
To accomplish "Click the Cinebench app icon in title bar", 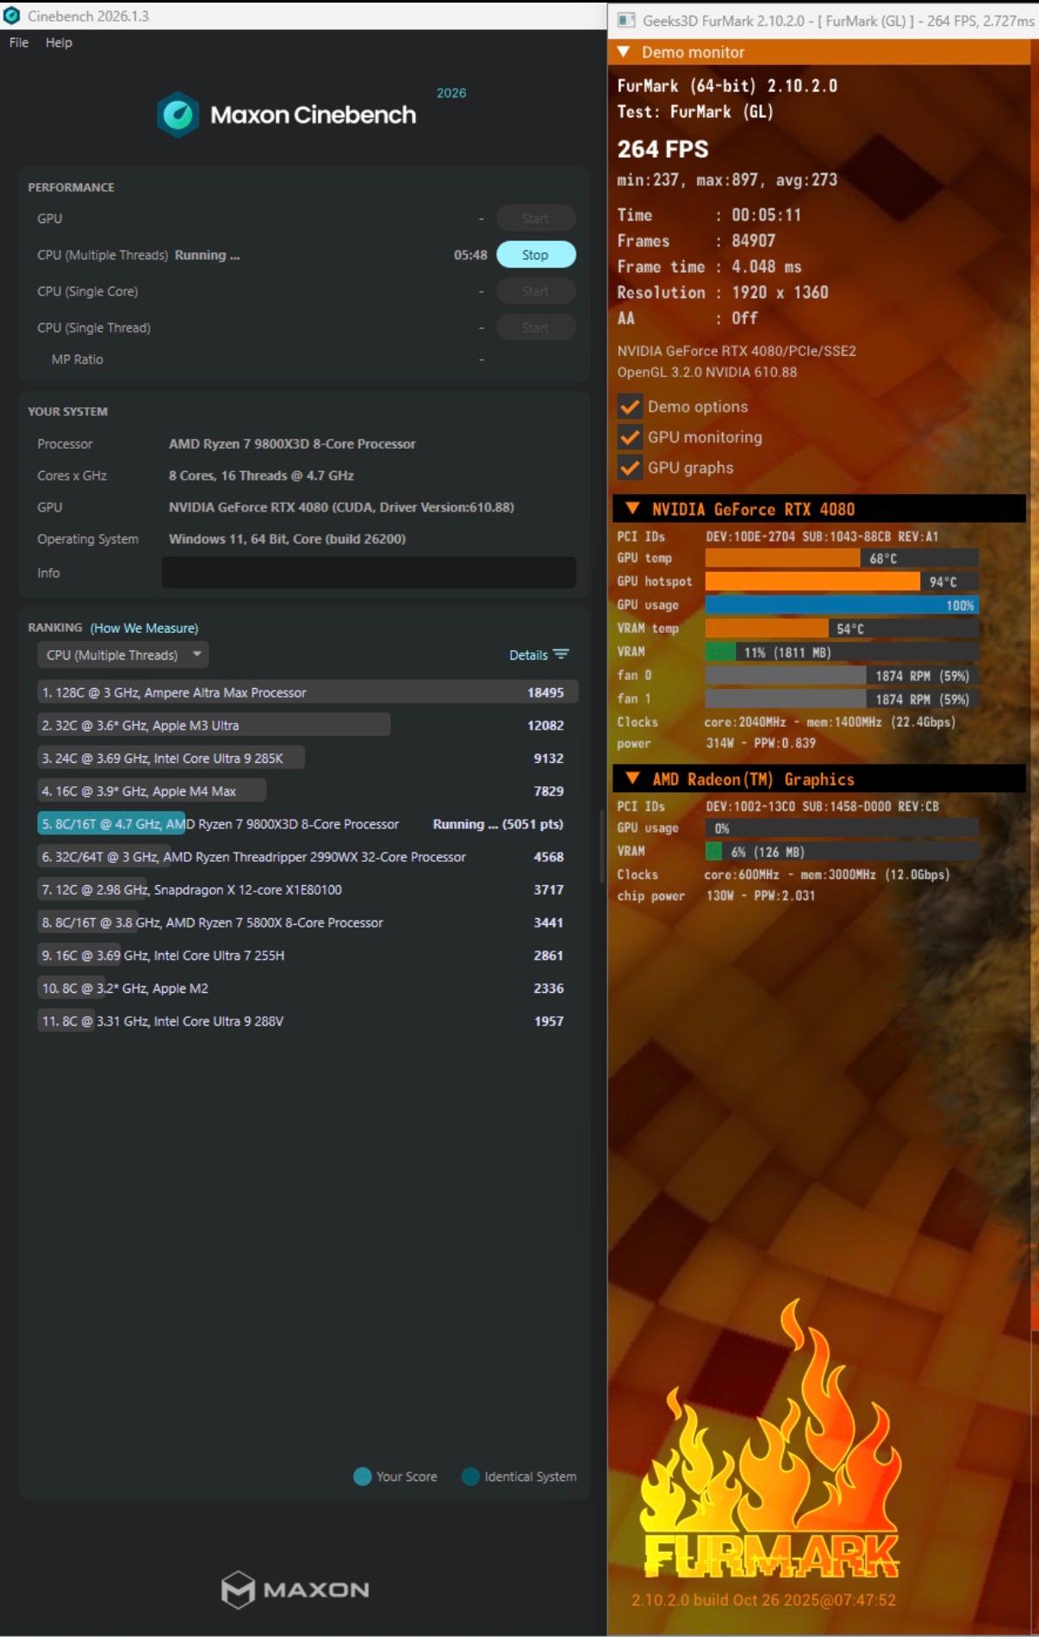I will [x=12, y=16].
